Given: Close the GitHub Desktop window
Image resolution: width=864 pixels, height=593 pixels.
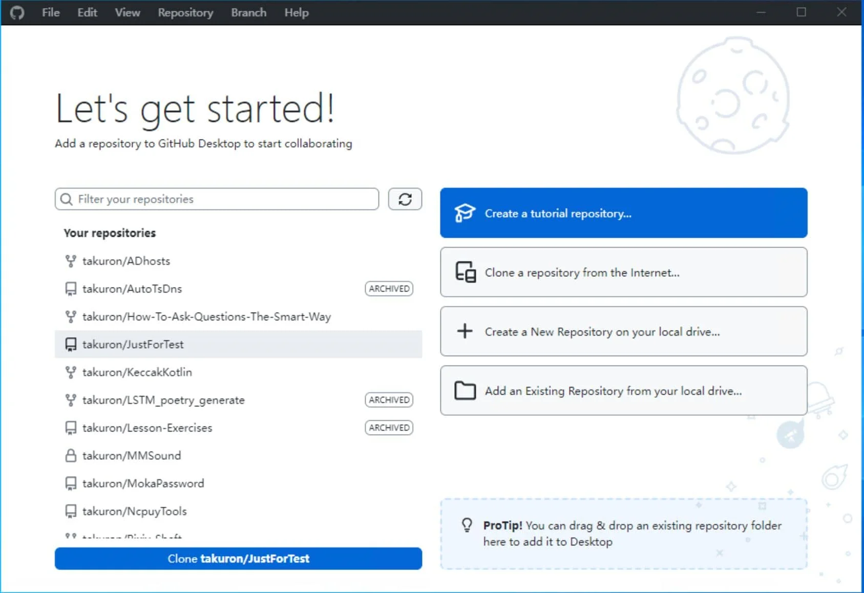Looking at the screenshot, I should [841, 12].
